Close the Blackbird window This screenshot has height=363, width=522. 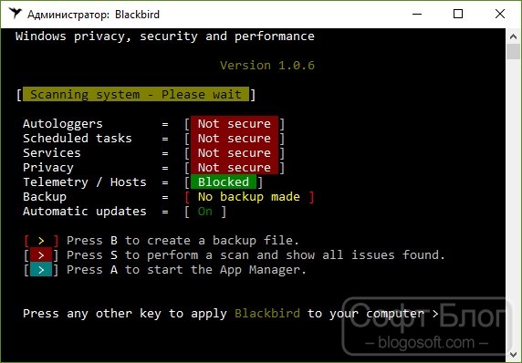tap(500, 14)
